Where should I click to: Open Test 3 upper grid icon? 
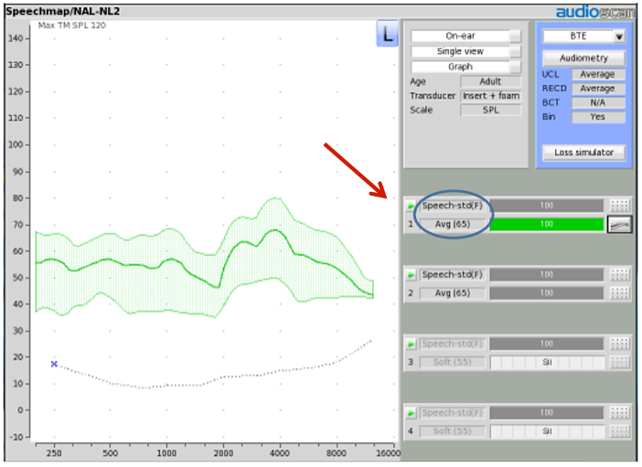click(619, 344)
